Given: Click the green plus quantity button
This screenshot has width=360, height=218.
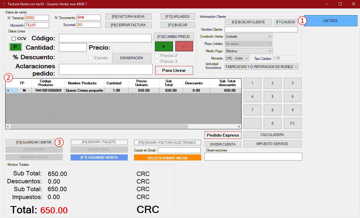Looking at the screenshot, I should point(164,46).
